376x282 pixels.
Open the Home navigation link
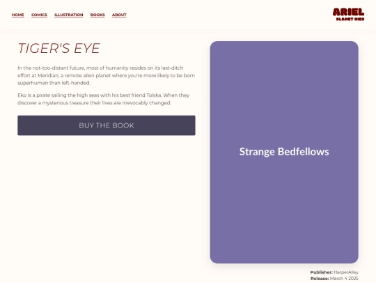point(17,15)
